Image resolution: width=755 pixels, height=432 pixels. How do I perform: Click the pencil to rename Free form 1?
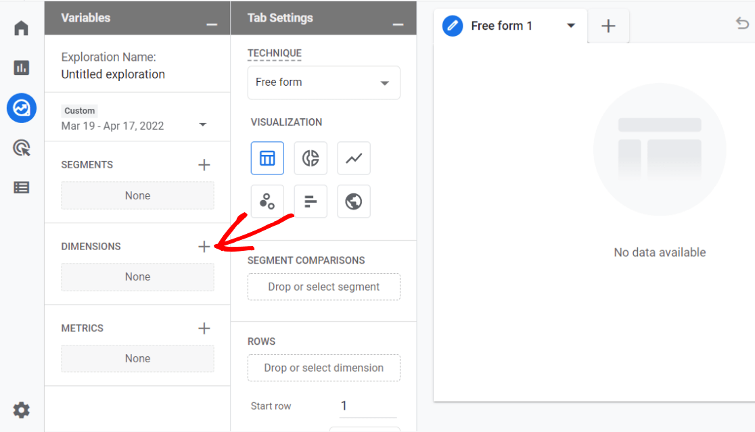pyautogui.click(x=452, y=26)
